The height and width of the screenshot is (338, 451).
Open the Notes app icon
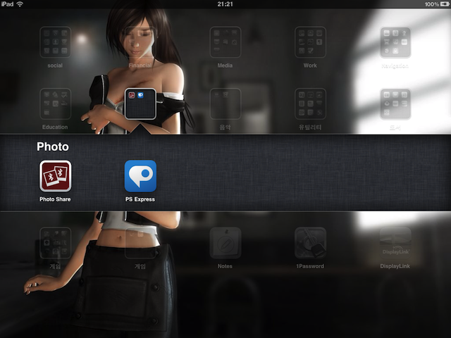point(225,243)
